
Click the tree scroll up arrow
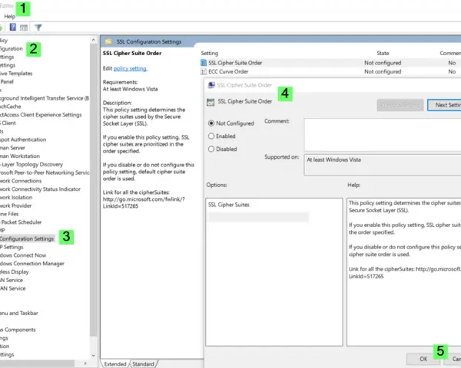[94, 40]
